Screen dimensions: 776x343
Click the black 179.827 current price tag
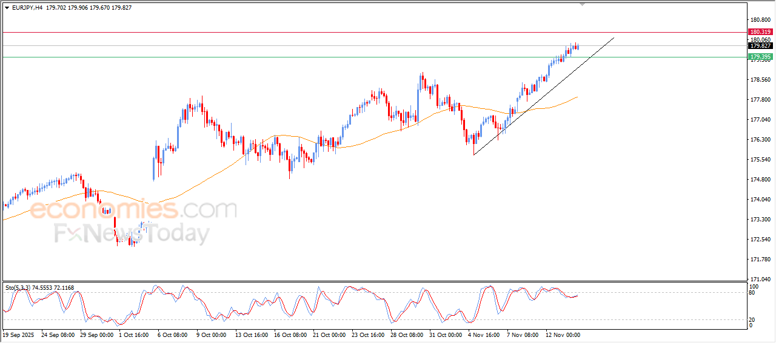760,46
